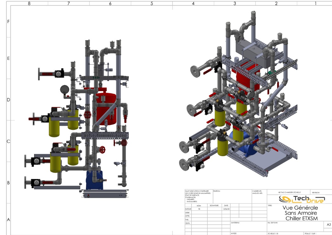The image size is (332, 235).
Task: Click the 'NE PAS CHANGER L'ECHELLE' note
Action: click(289, 192)
